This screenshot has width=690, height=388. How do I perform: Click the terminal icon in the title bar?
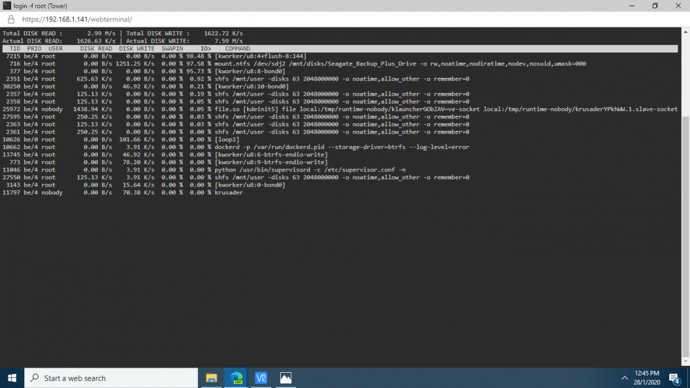click(7, 6)
